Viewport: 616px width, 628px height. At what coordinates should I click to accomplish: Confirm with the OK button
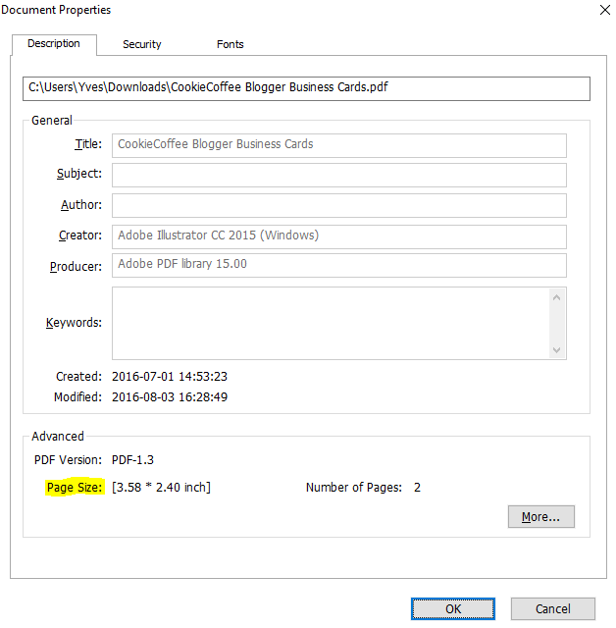coord(453,608)
